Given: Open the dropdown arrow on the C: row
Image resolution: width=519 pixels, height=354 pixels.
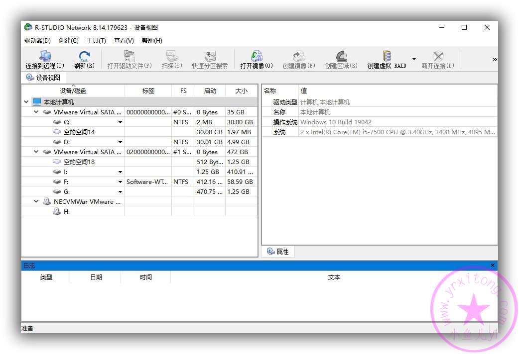Looking at the screenshot, I should point(120,122).
